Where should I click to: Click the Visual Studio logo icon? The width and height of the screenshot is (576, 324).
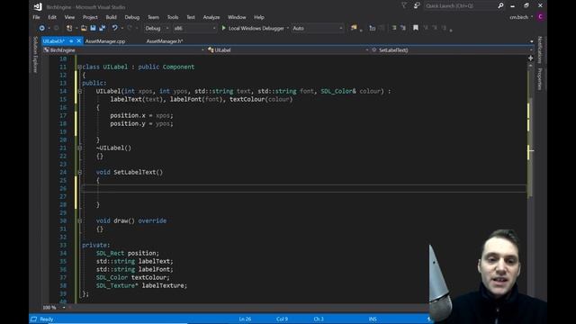click(38, 6)
